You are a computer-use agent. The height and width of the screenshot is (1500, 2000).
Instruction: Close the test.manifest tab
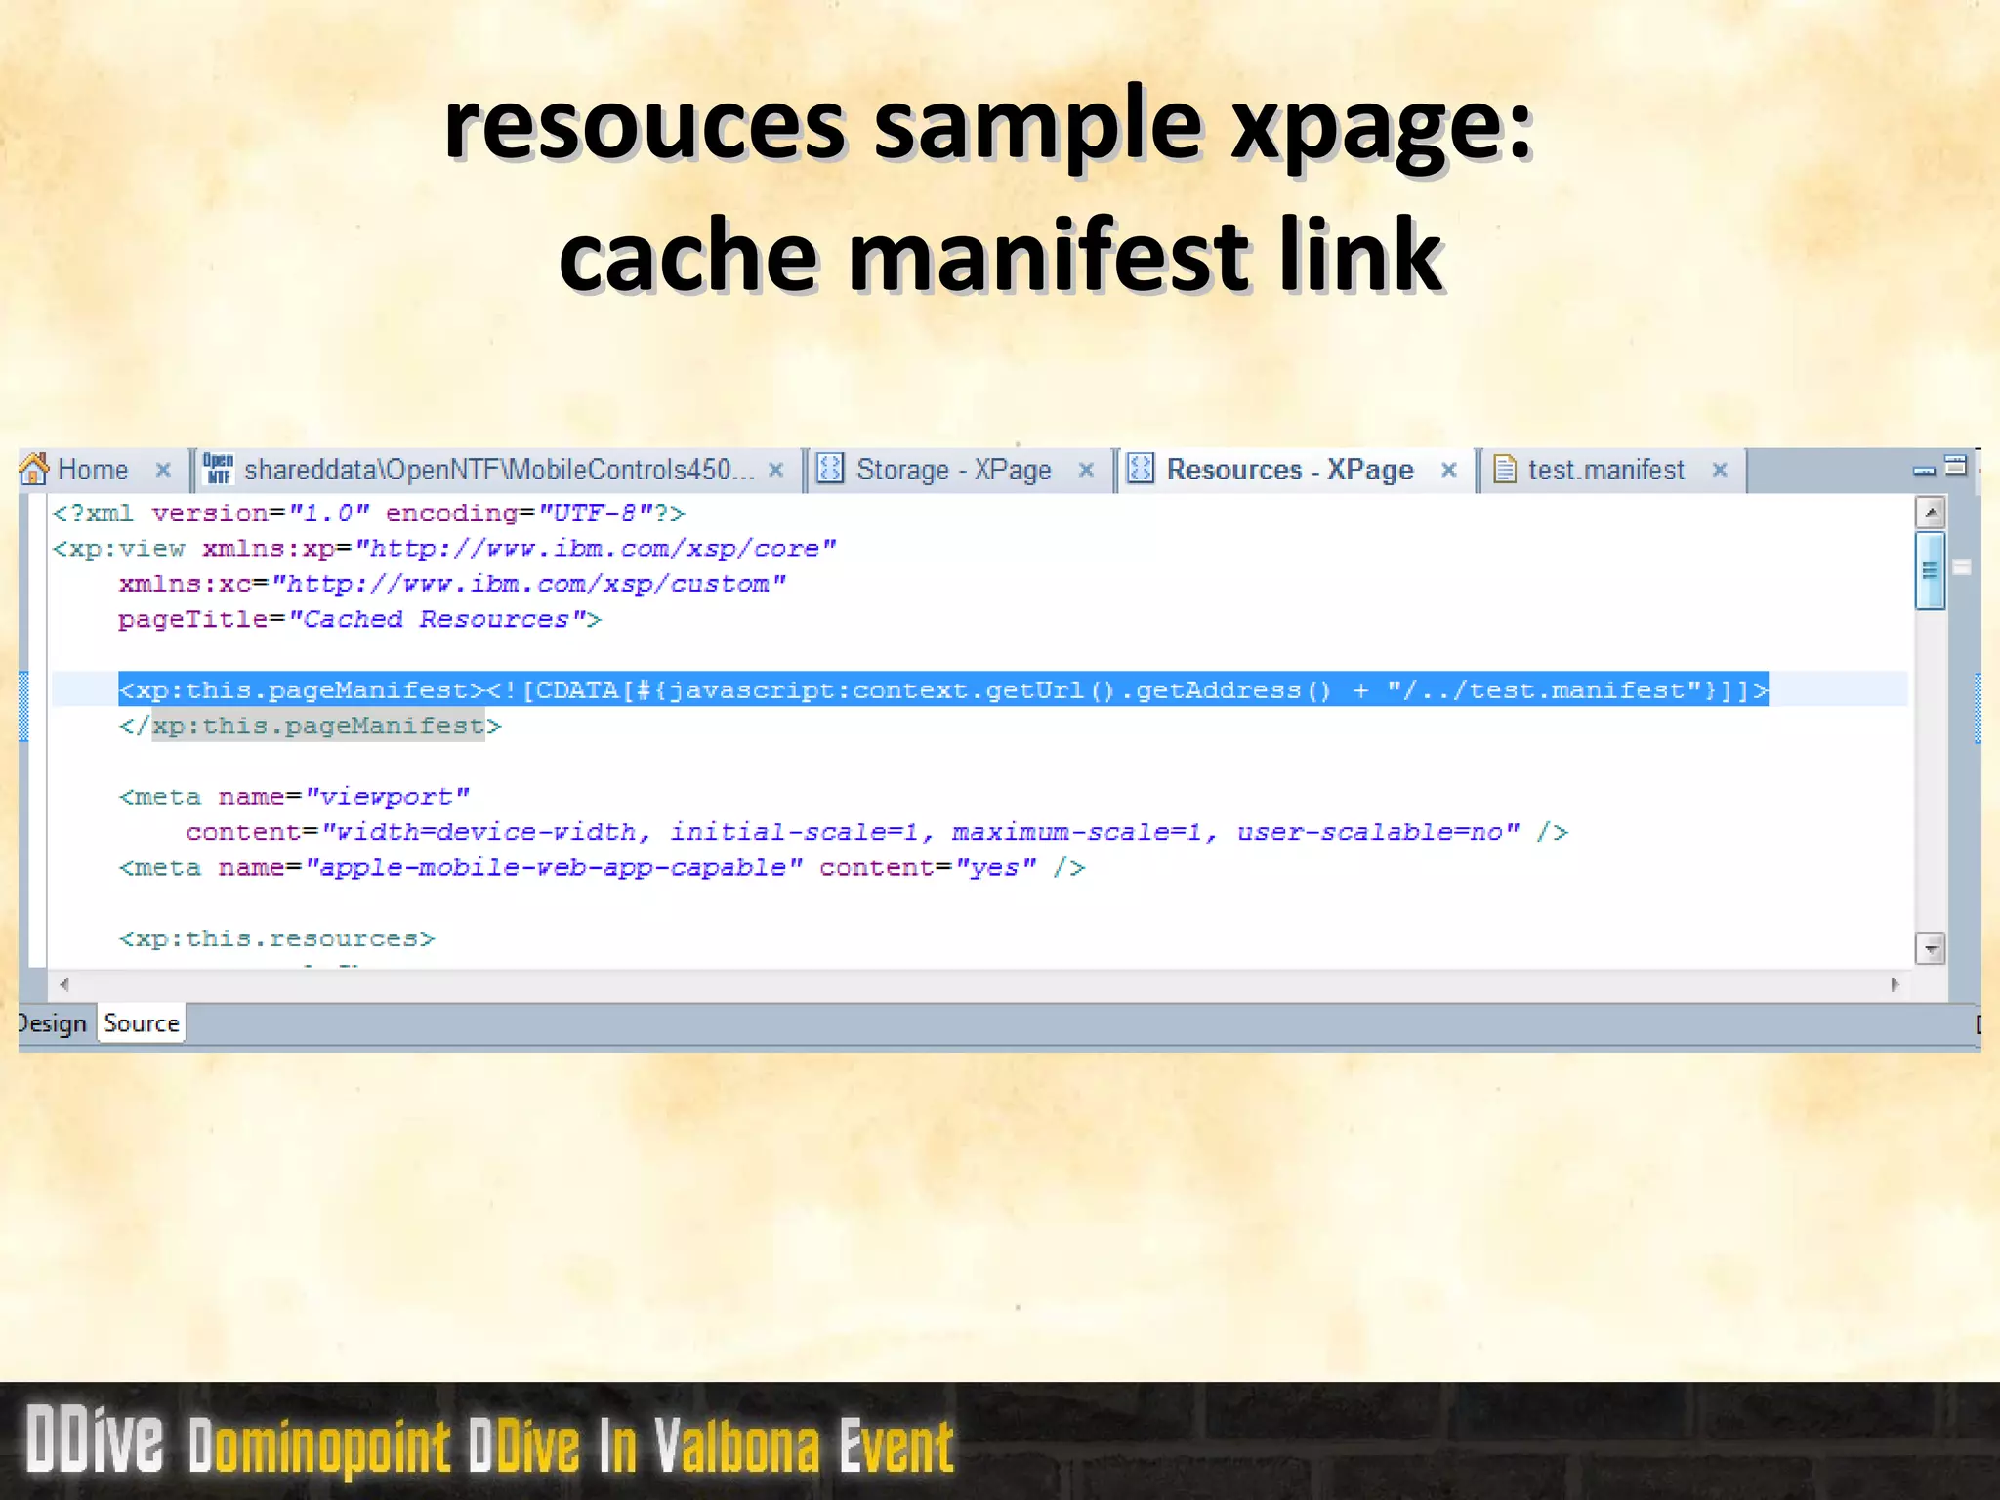pos(1720,470)
